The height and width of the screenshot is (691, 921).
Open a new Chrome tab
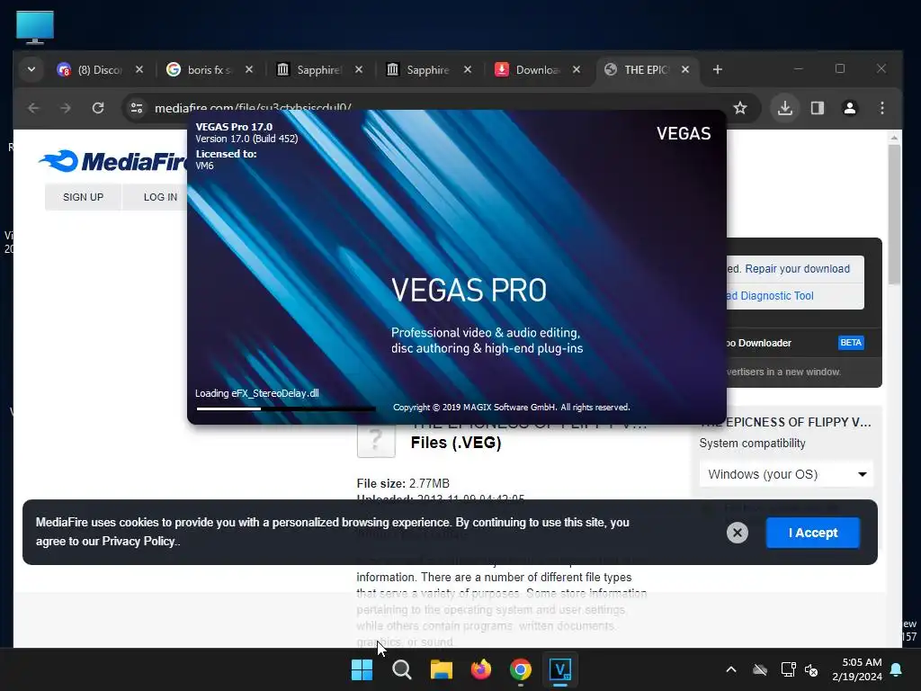coord(717,69)
